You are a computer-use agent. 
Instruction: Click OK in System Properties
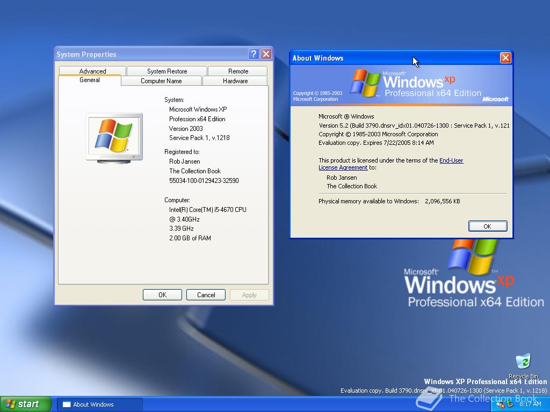pyautogui.click(x=162, y=295)
